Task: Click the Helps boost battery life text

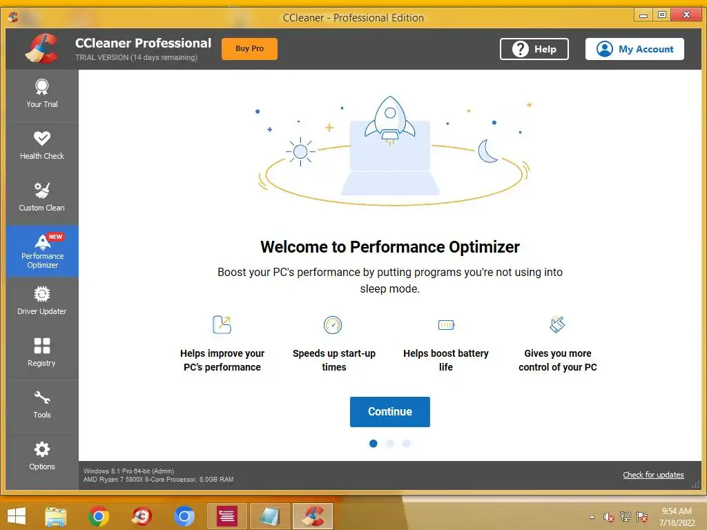Action: click(446, 360)
